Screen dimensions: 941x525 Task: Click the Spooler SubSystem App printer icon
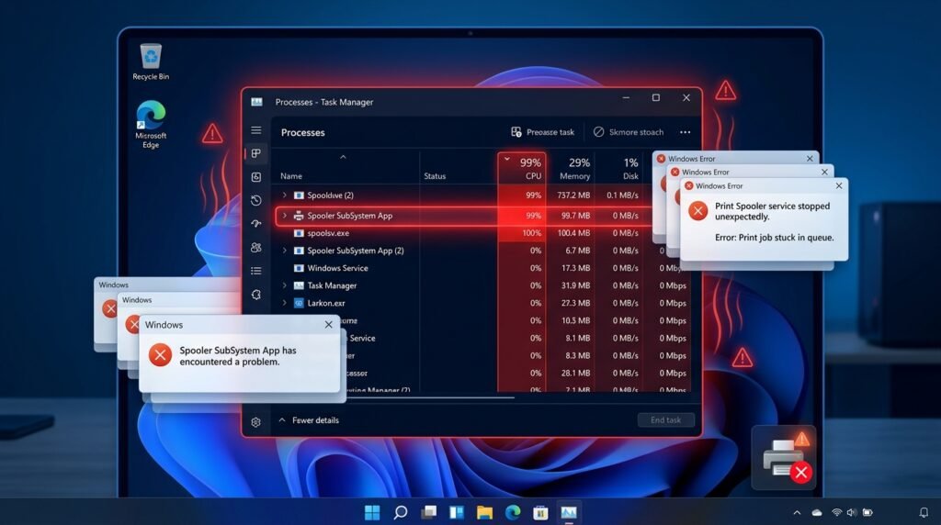(299, 216)
